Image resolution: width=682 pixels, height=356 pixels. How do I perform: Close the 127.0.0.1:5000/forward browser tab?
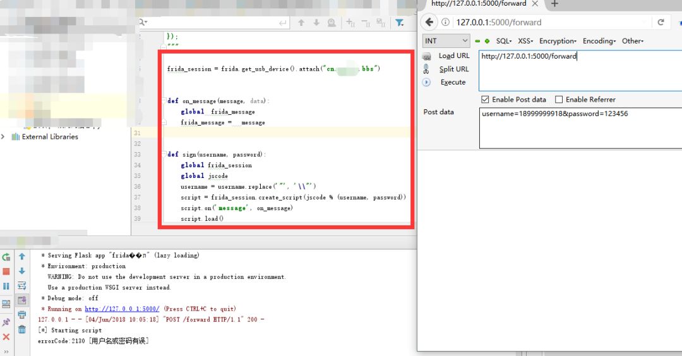[x=535, y=4]
